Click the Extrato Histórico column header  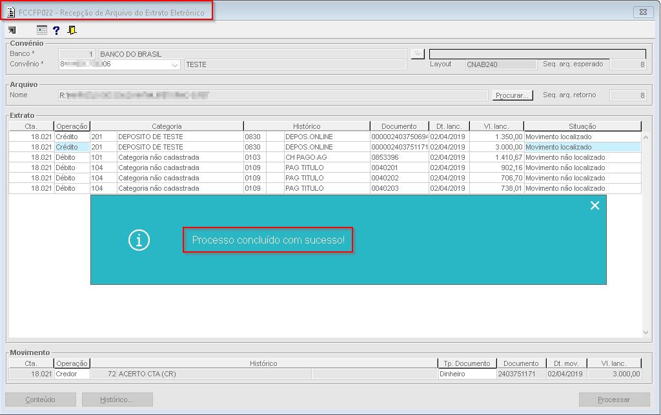pos(307,126)
